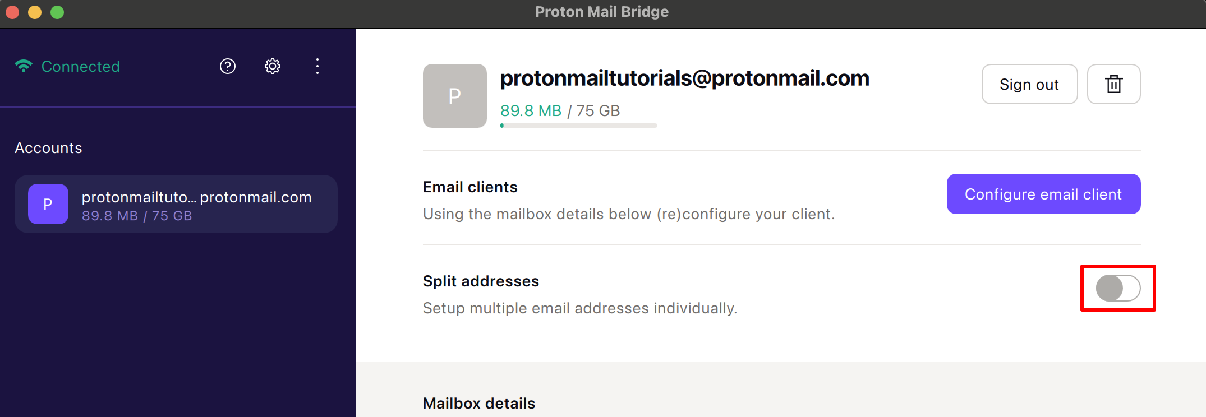Click the Configure email client button
The image size is (1206, 417).
tap(1043, 194)
